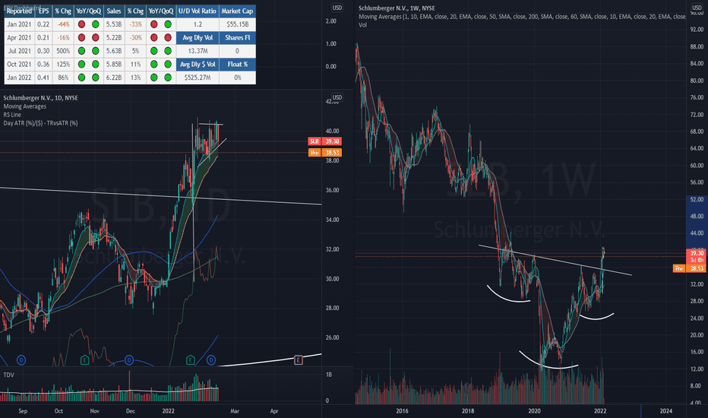
Task: Click the 1B label on TDV volume scale
Action: click(x=328, y=375)
